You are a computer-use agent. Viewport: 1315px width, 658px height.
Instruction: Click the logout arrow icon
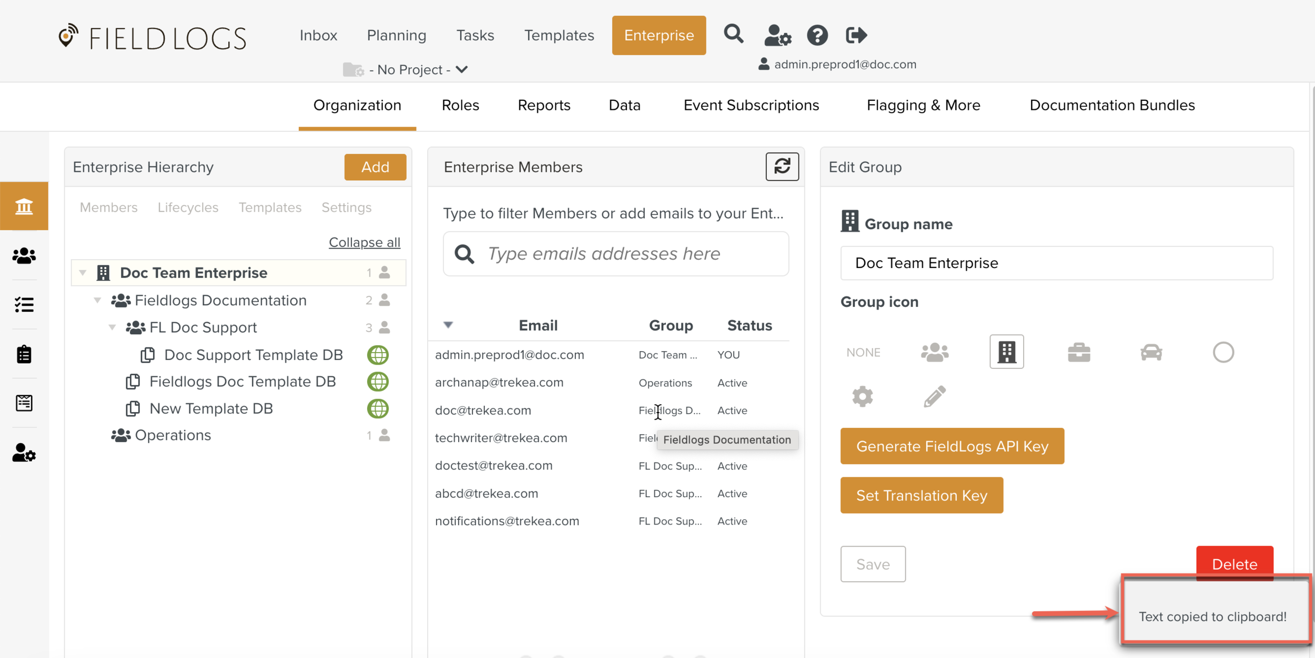(x=856, y=36)
